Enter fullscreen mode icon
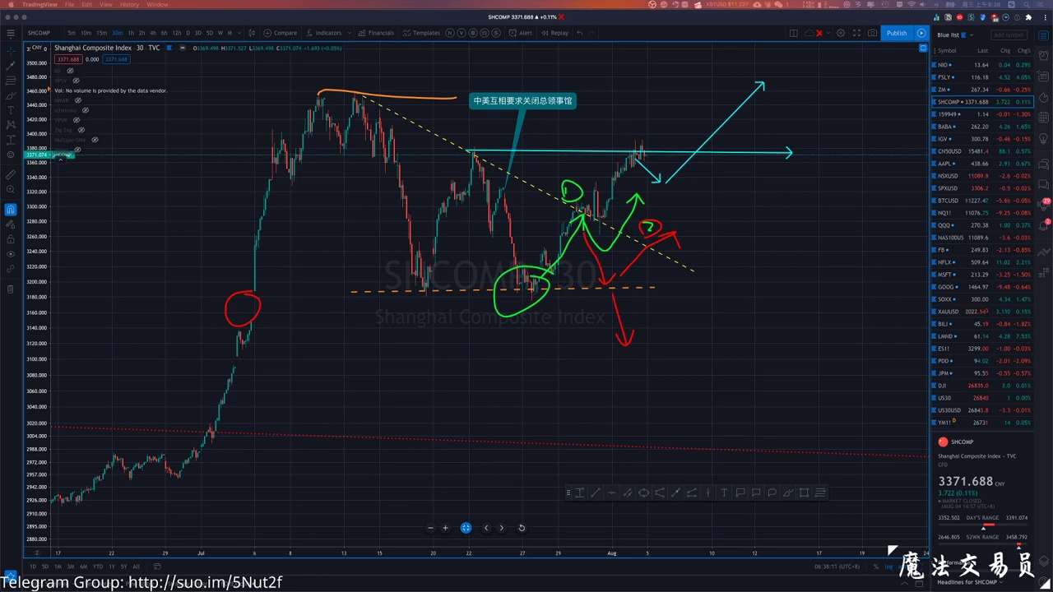1053x592 pixels. click(856, 33)
